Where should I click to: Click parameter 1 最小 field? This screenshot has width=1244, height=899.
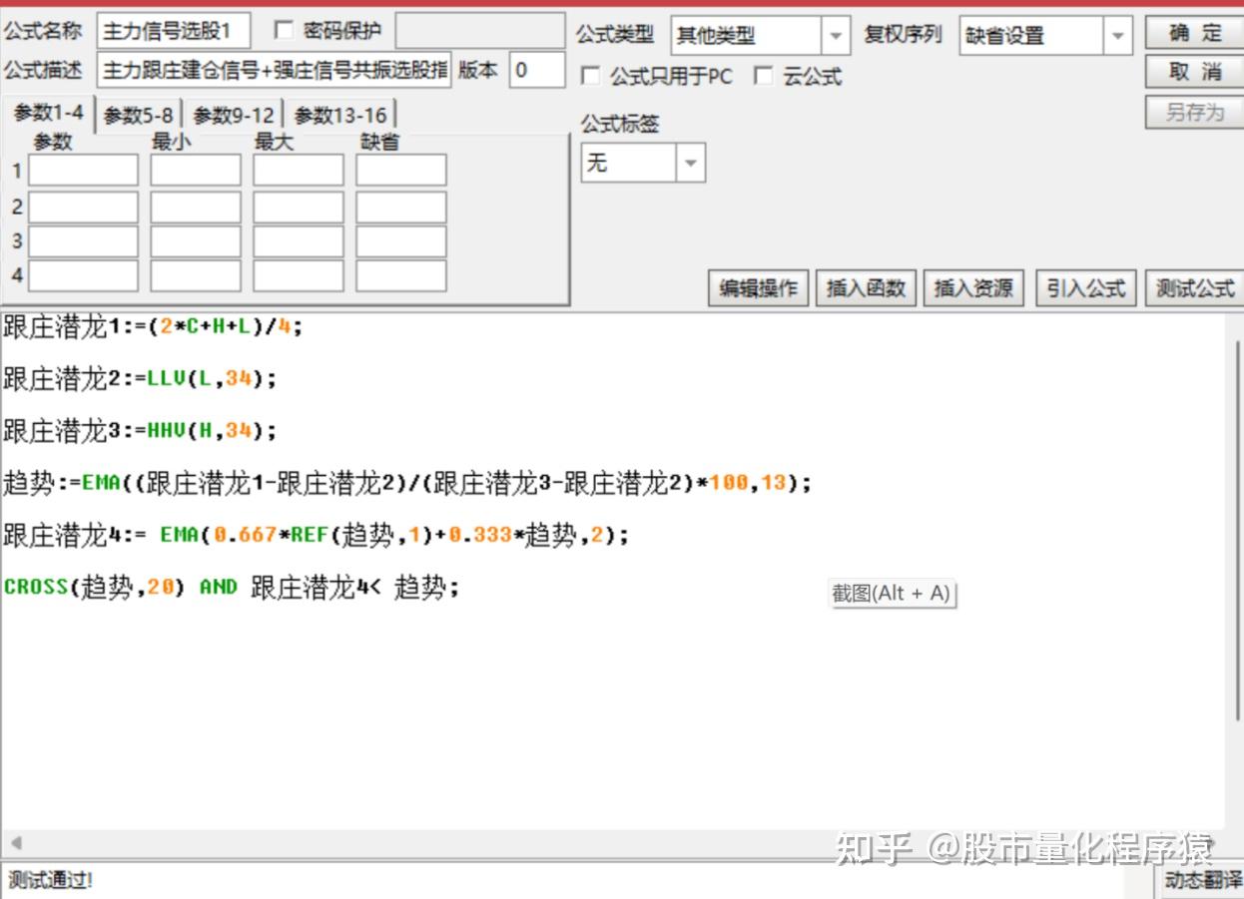click(196, 170)
